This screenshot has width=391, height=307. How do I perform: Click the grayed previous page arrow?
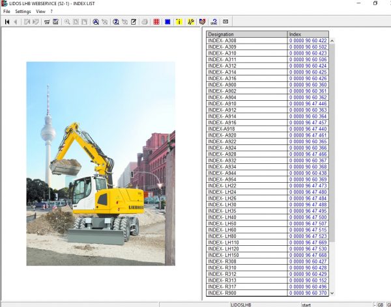(x=16, y=22)
